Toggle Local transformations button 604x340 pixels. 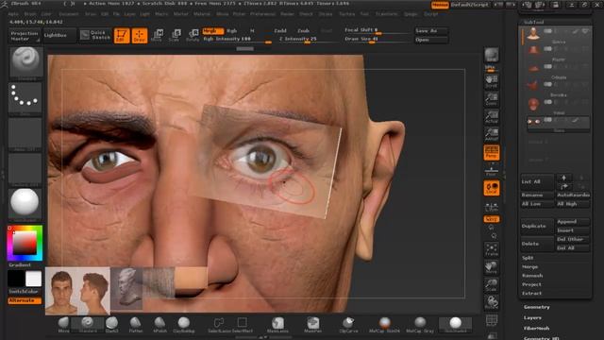click(491, 188)
